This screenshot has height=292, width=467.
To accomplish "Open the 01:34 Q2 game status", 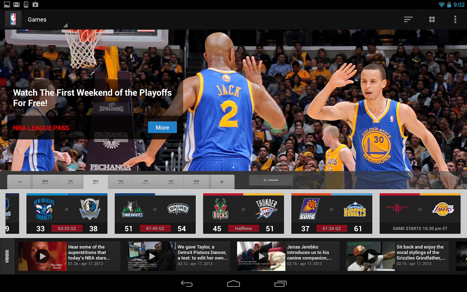I will (x=332, y=228).
